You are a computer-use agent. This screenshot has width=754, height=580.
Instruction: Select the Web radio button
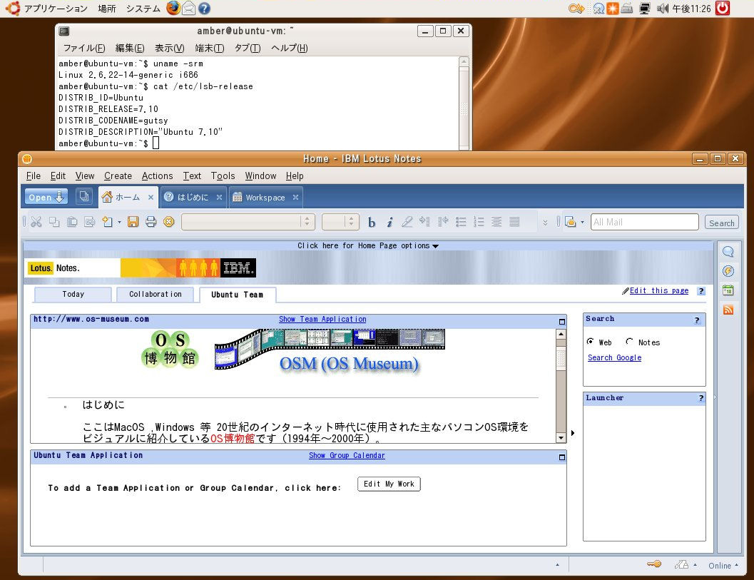pyautogui.click(x=590, y=342)
